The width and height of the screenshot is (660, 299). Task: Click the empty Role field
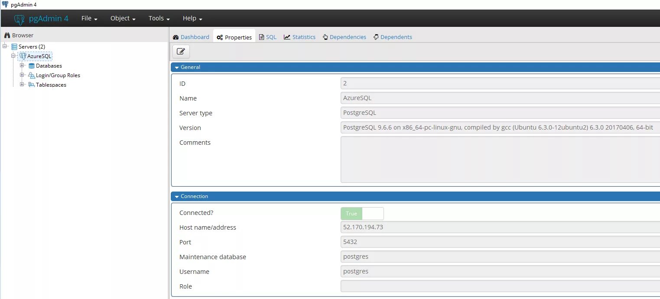tap(500, 286)
